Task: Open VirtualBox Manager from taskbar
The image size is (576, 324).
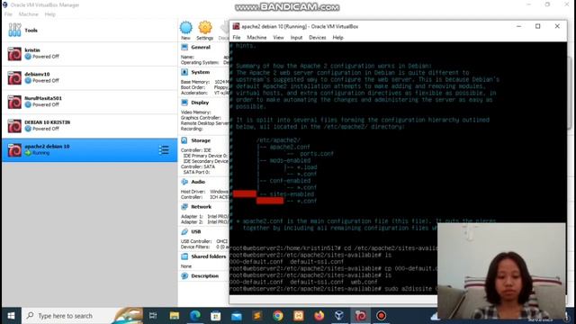Action: [x=339, y=316]
